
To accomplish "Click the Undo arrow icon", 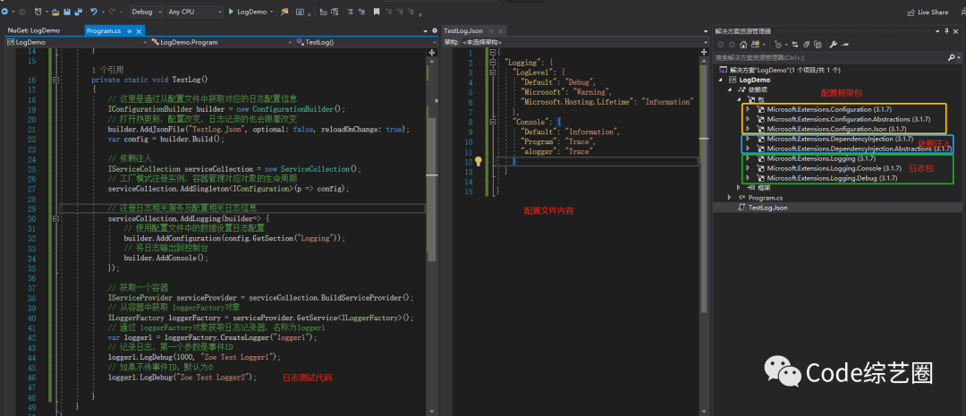I will point(94,12).
